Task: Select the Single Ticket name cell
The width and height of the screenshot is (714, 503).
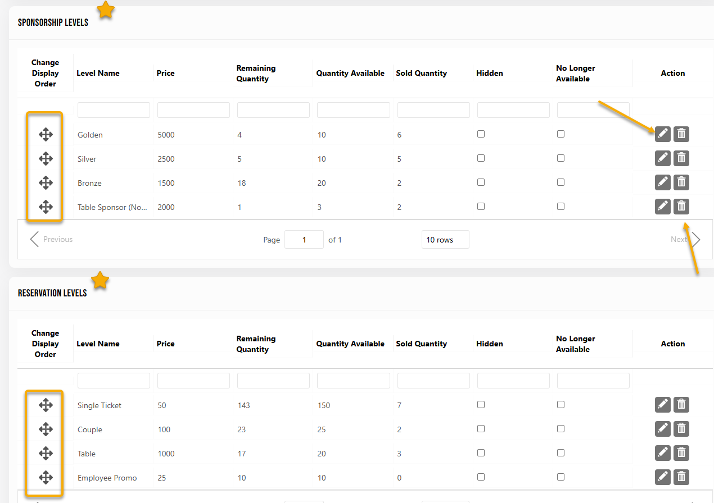Action: [100, 405]
